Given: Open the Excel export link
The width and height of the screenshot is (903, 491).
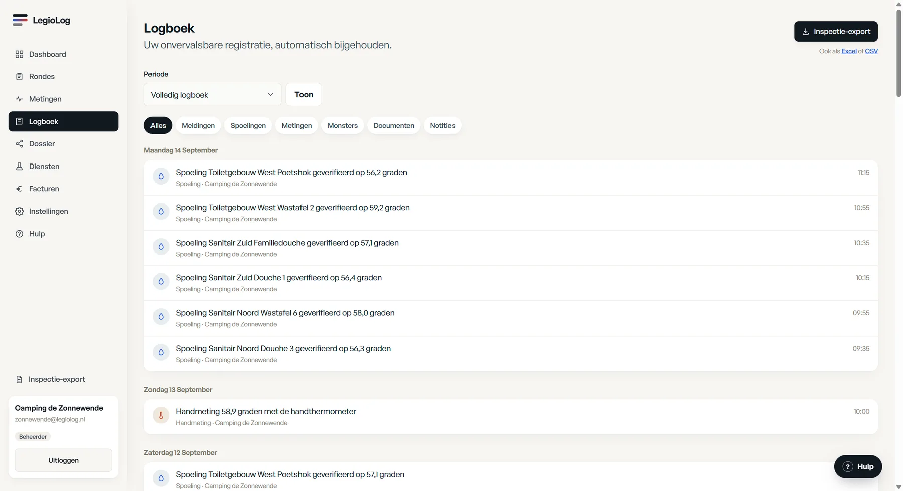Looking at the screenshot, I should pyautogui.click(x=849, y=51).
